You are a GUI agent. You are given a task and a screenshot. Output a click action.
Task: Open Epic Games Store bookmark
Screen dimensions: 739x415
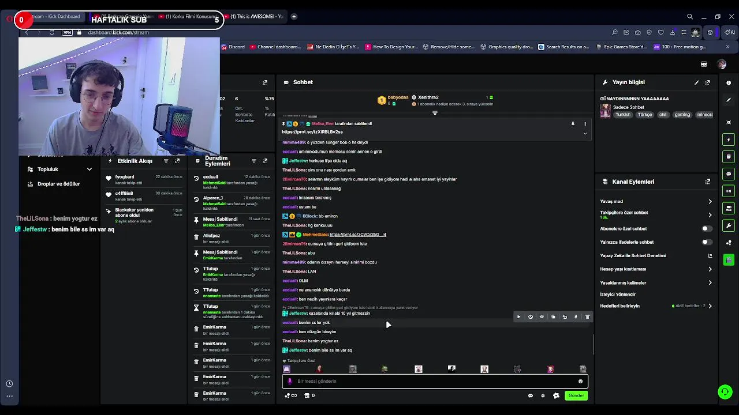(621, 47)
